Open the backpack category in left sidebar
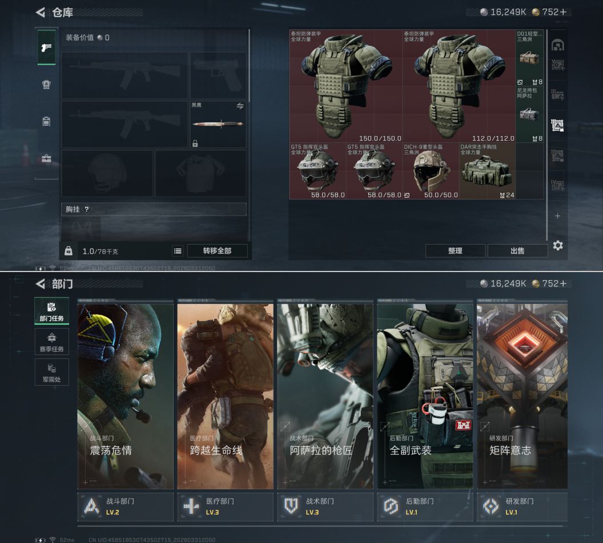Image resolution: width=603 pixels, height=543 pixels. pos(46,121)
